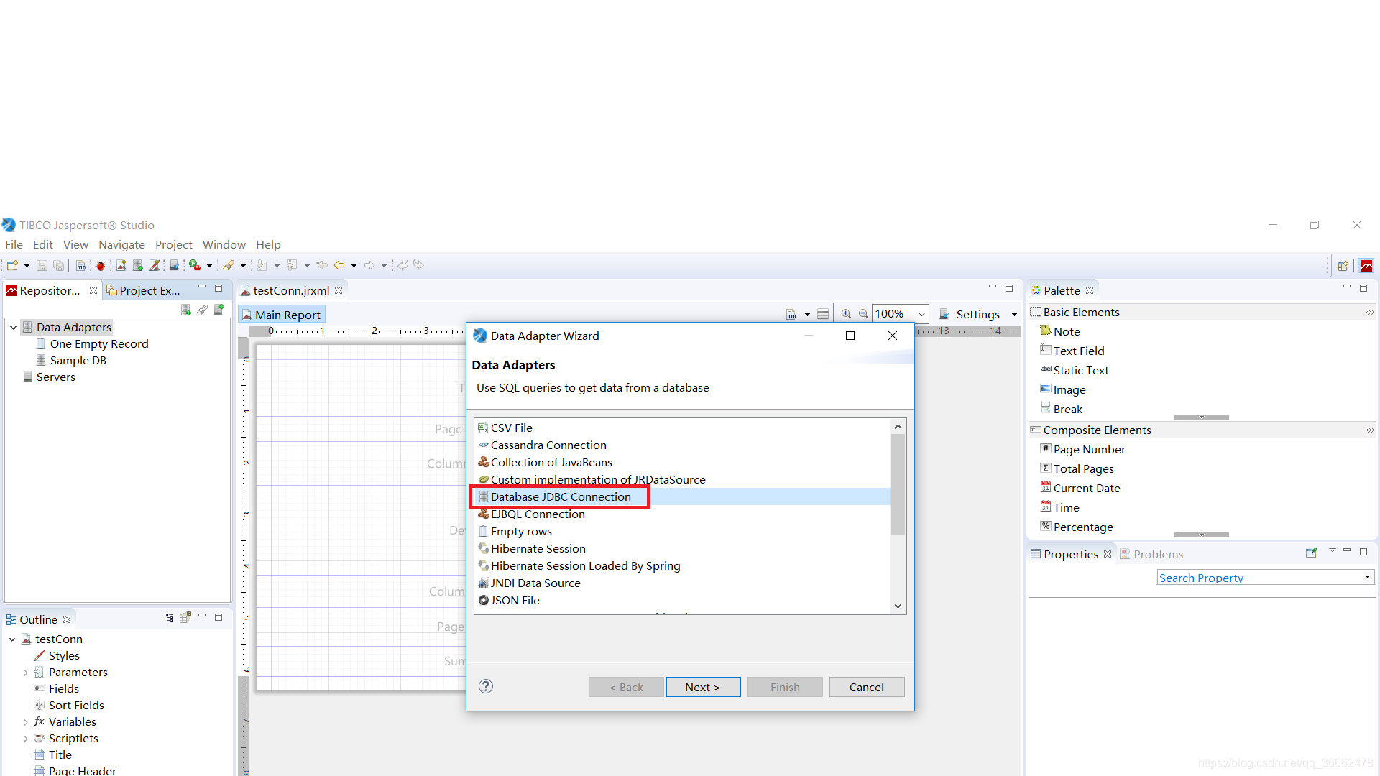Select Database JDBC Connection adapter
Screen dimensions: 1380x776
coord(682,496)
